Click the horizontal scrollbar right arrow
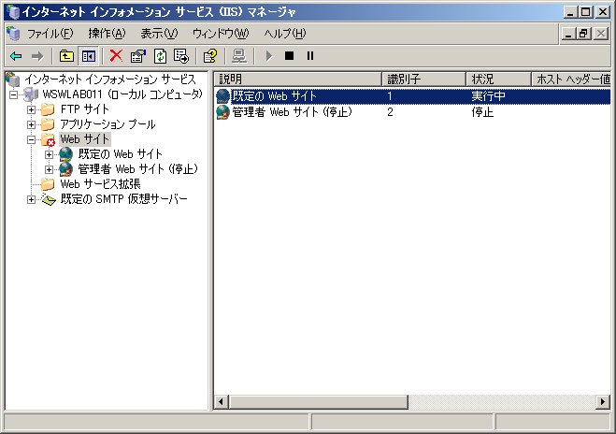The height and width of the screenshot is (434, 616). [x=603, y=402]
